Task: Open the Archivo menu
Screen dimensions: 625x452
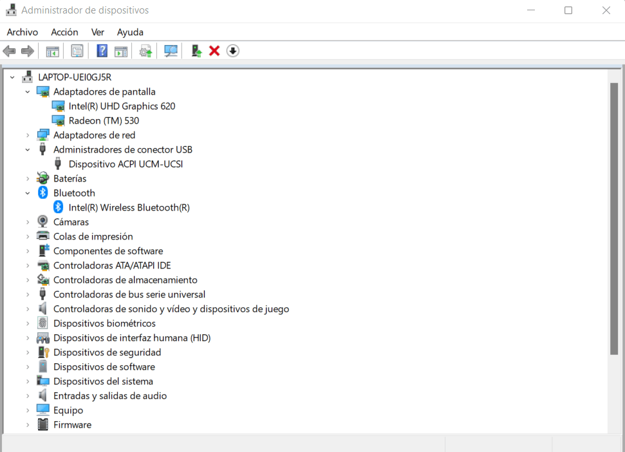Action: click(23, 32)
